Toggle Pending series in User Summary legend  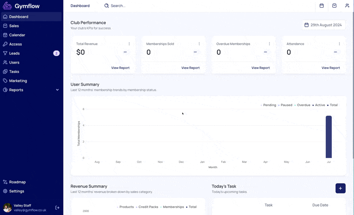[x=268, y=105]
